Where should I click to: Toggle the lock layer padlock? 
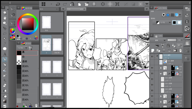coord(168,46)
